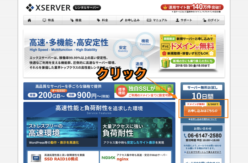
Task: Click the SSD drive icon
Action: [x=36, y=158]
